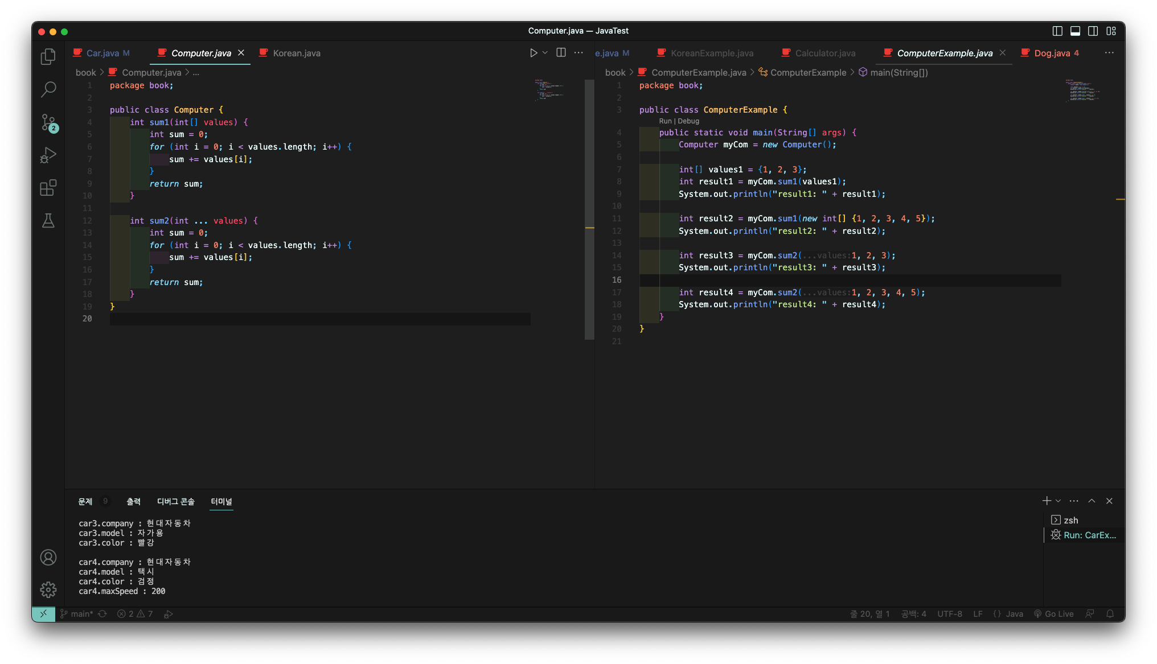
Task: Open the 출력 (Output) panel tab
Action: click(x=133, y=501)
